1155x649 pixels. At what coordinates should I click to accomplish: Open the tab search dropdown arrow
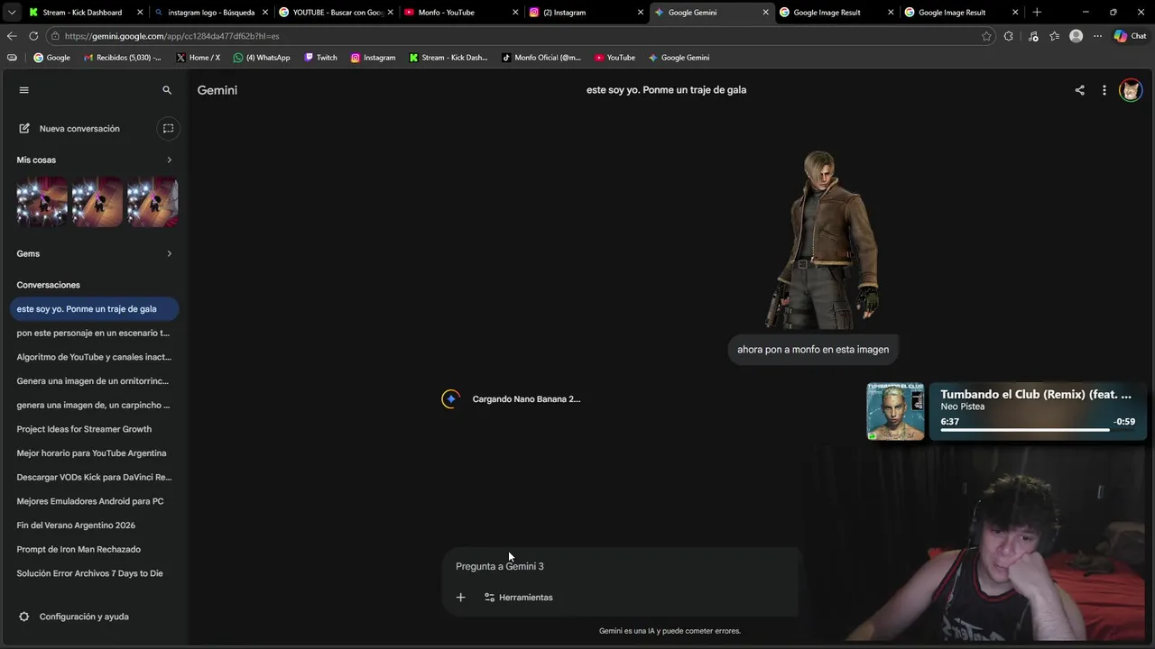click(x=11, y=13)
